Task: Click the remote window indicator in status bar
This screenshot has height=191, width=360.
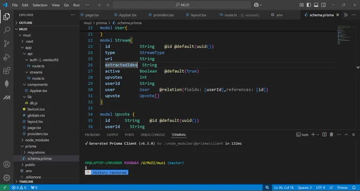Action: click(x=5, y=187)
